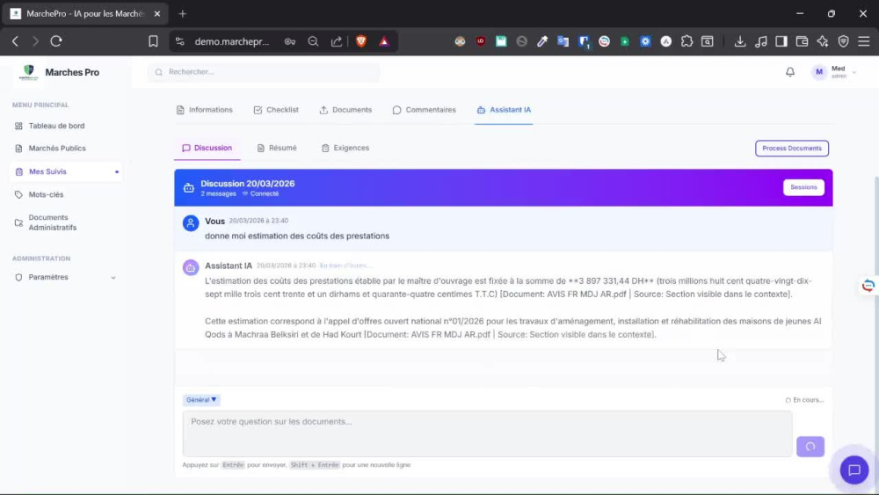Open notifications bell
The width and height of the screenshot is (879, 495).
click(x=790, y=72)
